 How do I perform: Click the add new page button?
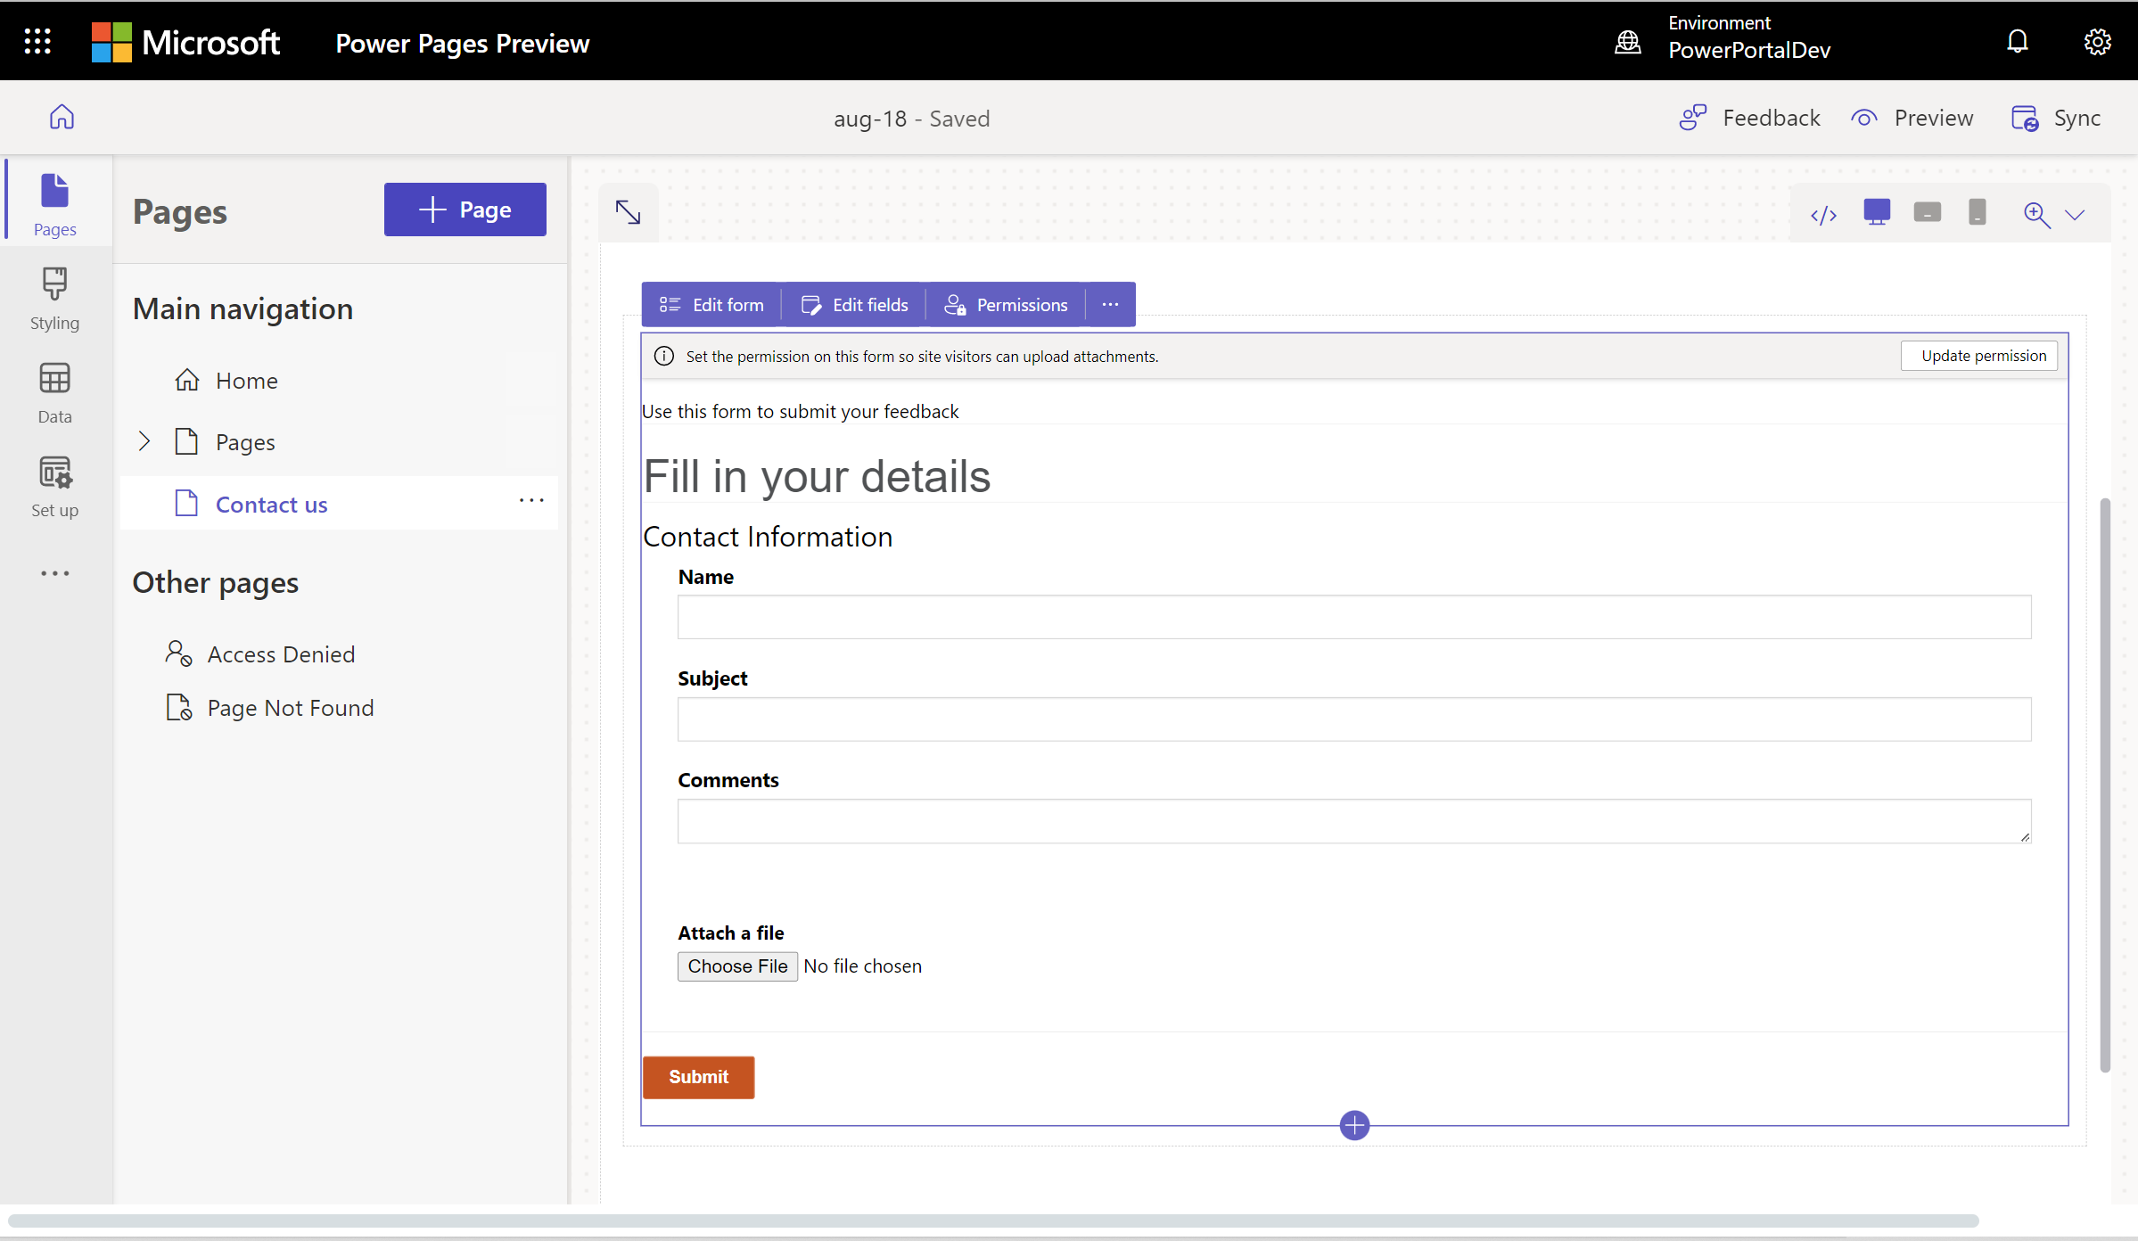pos(464,209)
